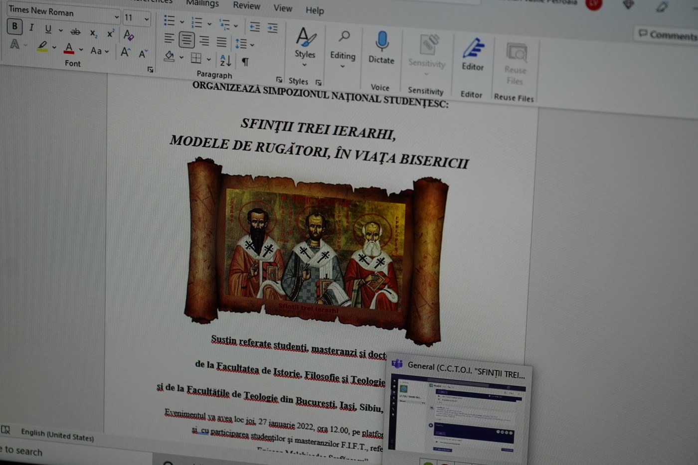Open the Help tab

click(x=315, y=10)
